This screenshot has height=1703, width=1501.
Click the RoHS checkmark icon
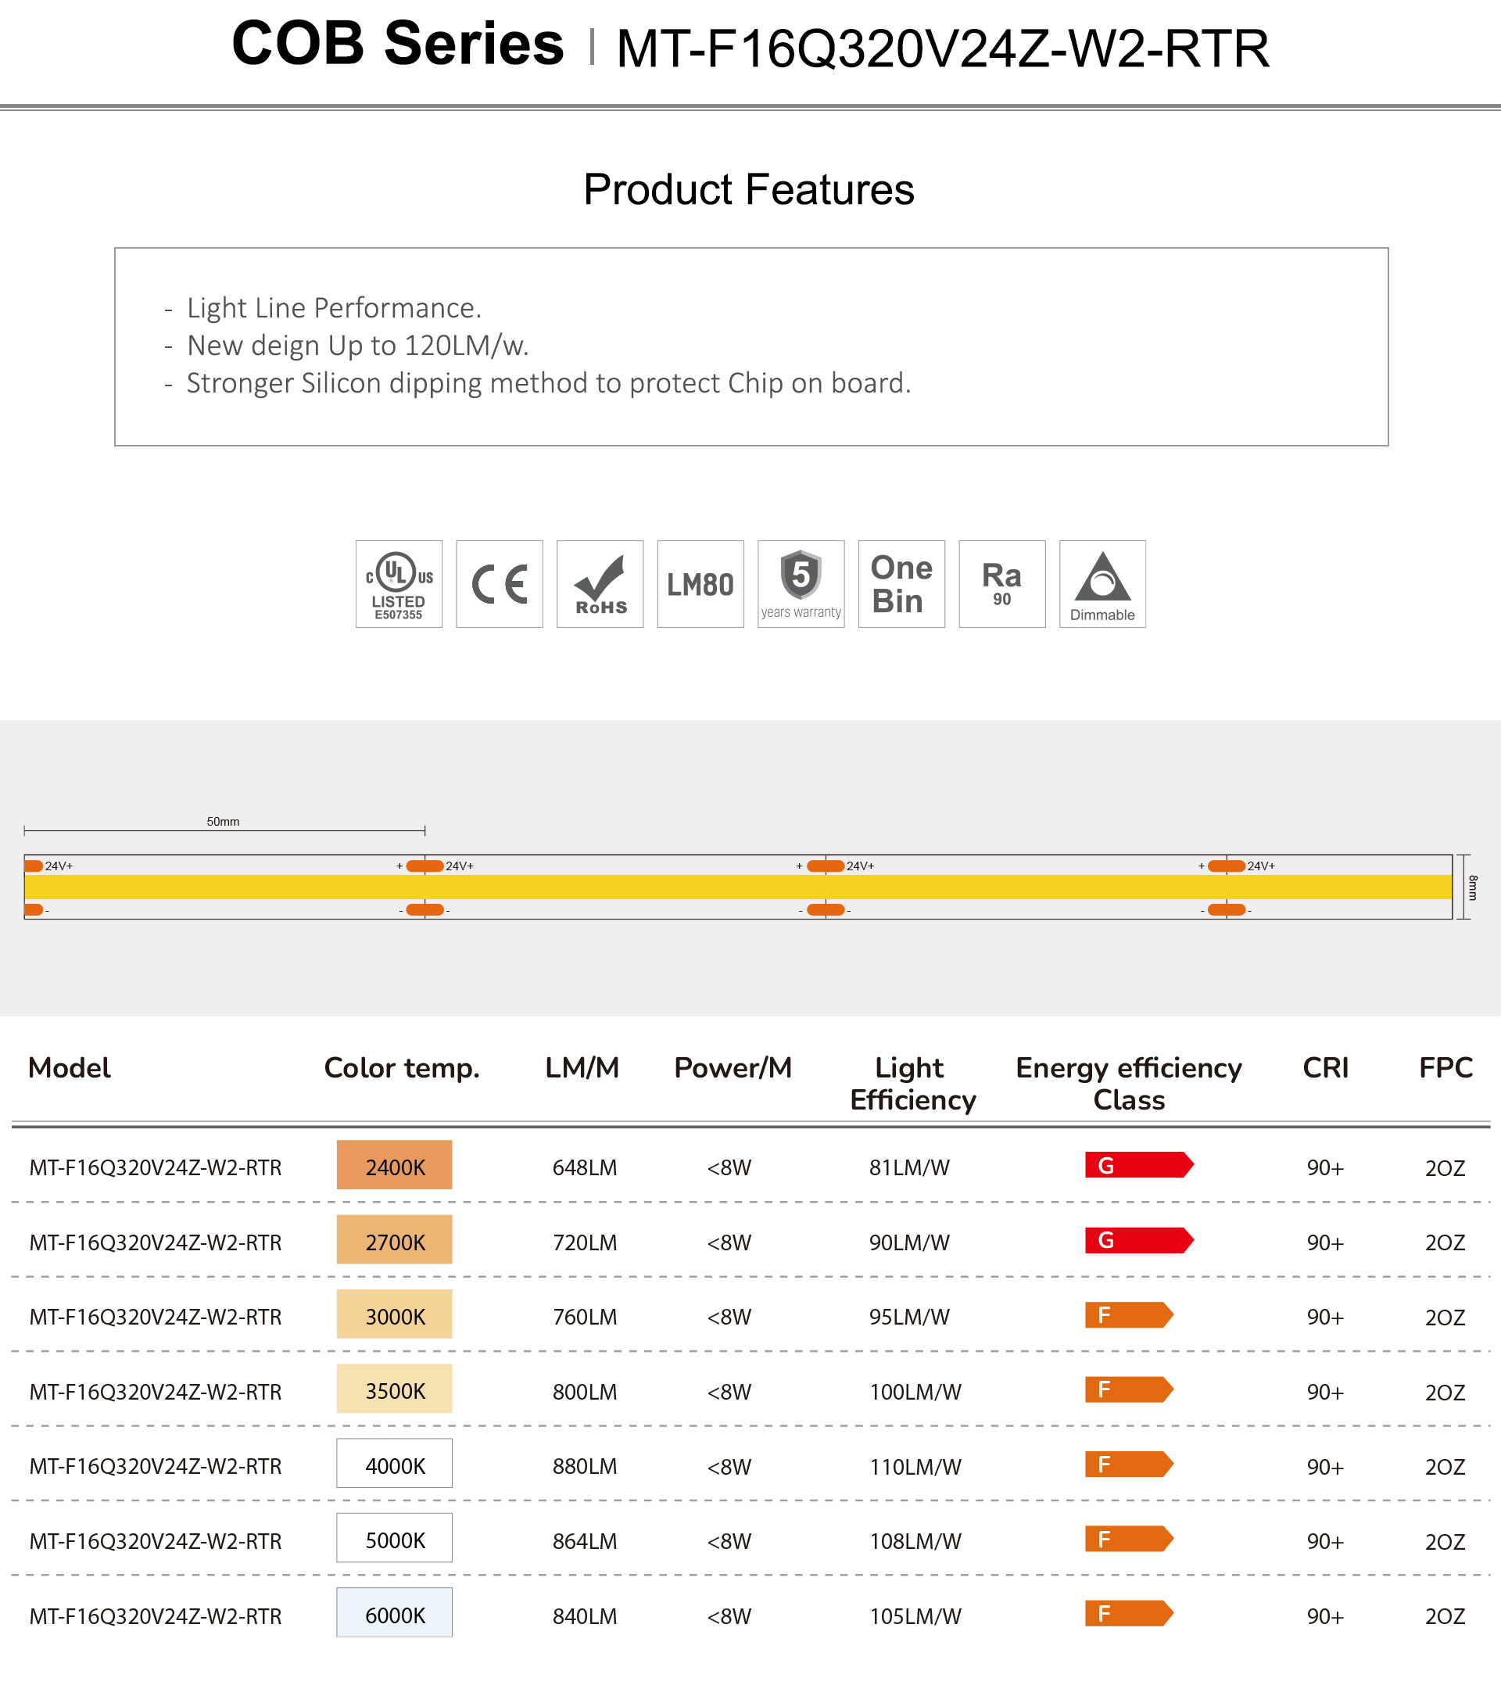600,584
